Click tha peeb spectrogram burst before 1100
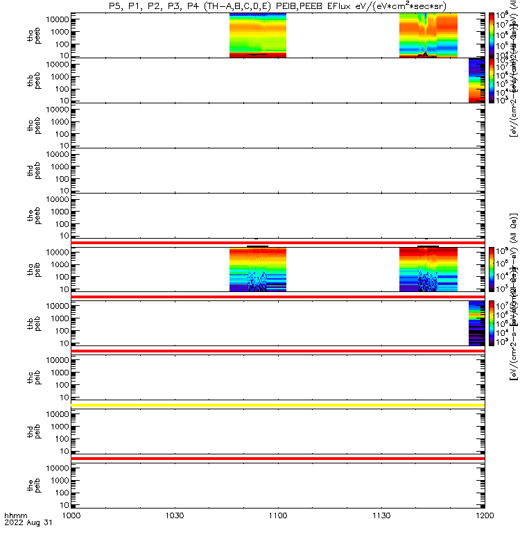520x555 pixels. tap(257, 35)
